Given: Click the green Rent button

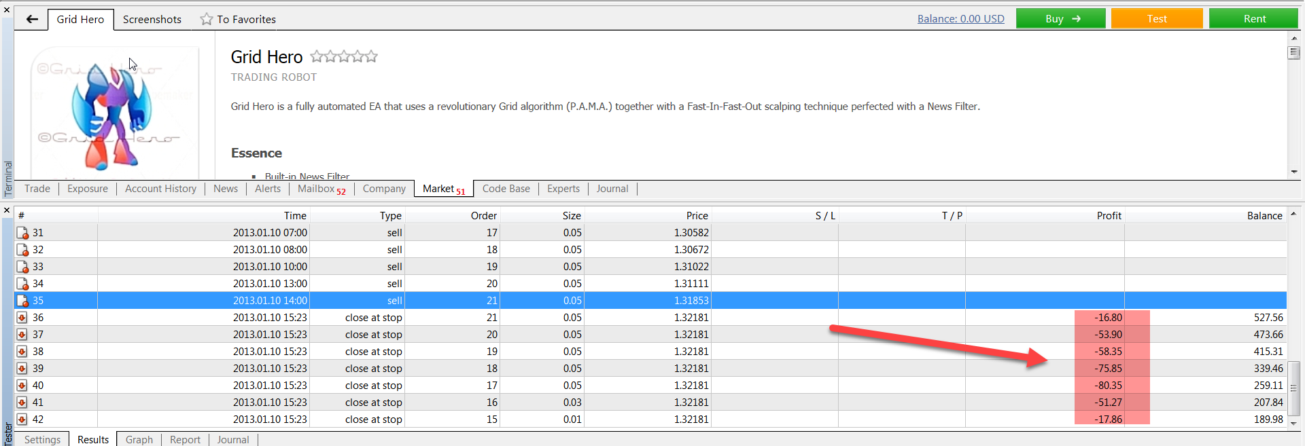Looking at the screenshot, I should pyautogui.click(x=1254, y=18).
